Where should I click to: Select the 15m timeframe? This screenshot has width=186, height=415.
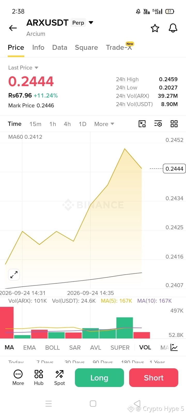click(35, 124)
